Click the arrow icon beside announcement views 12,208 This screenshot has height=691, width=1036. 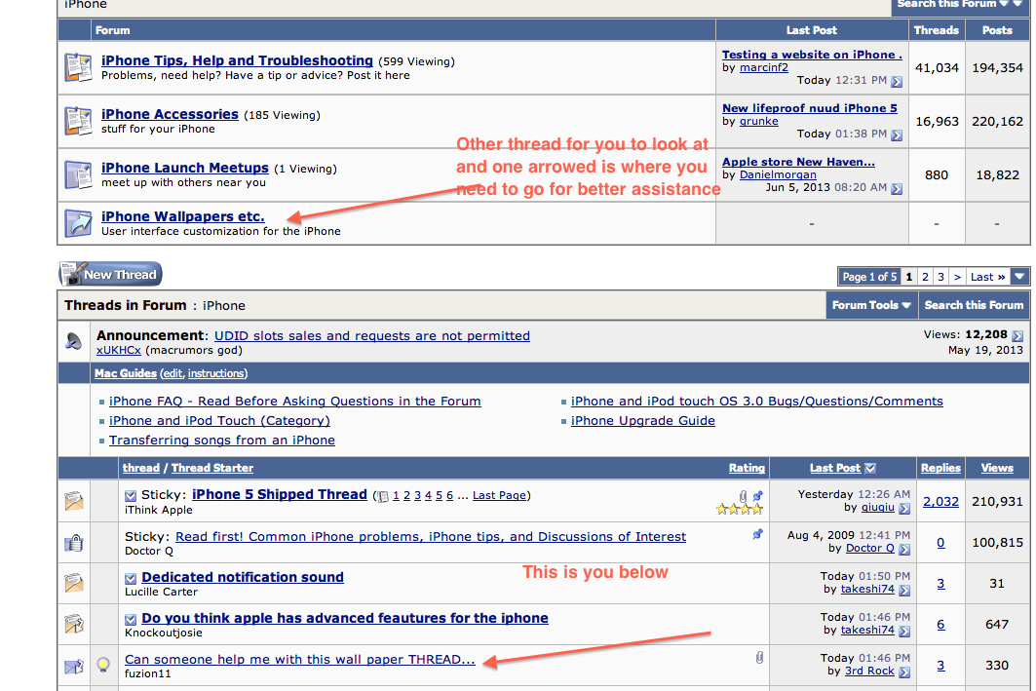1017,335
